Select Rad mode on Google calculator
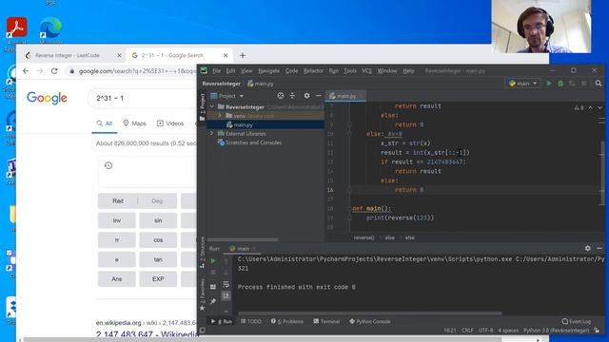 pos(118,200)
